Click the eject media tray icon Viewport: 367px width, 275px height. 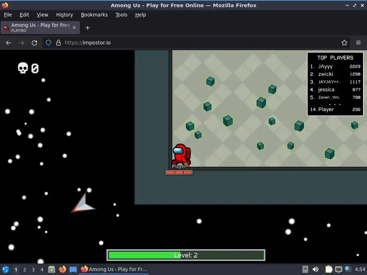(x=305, y=269)
